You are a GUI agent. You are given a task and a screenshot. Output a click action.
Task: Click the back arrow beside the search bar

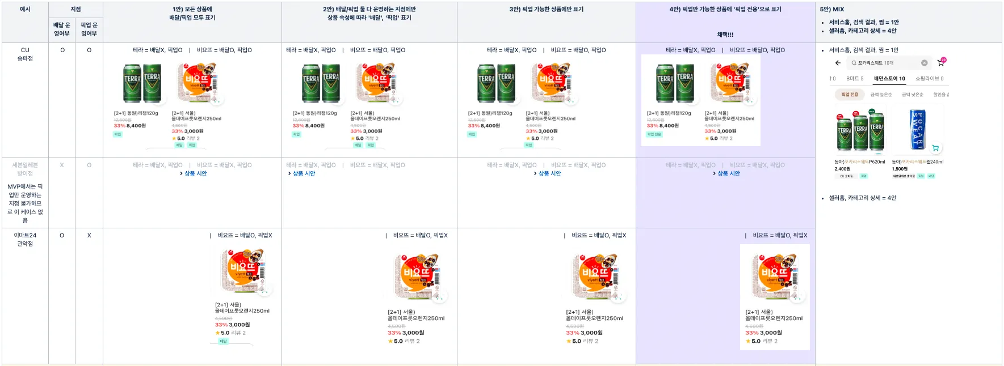(838, 63)
